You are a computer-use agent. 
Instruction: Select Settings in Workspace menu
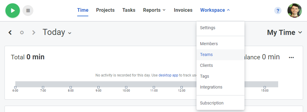(x=220, y=28)
